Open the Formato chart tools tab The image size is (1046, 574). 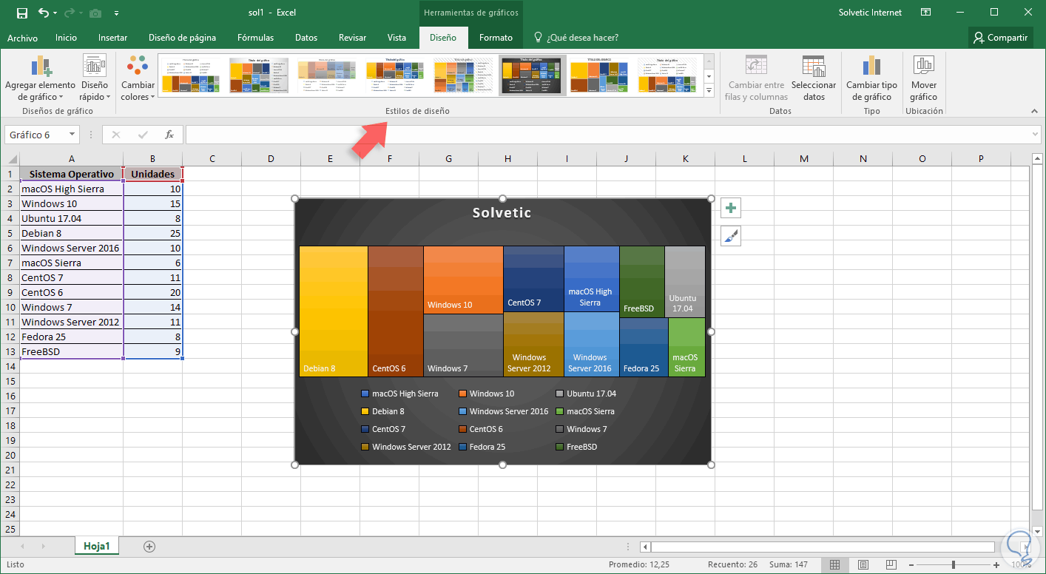[496, 38]
